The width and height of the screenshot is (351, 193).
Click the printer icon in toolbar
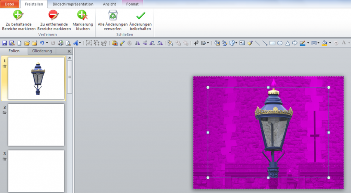pyautogui.click(x=61, y=43)
